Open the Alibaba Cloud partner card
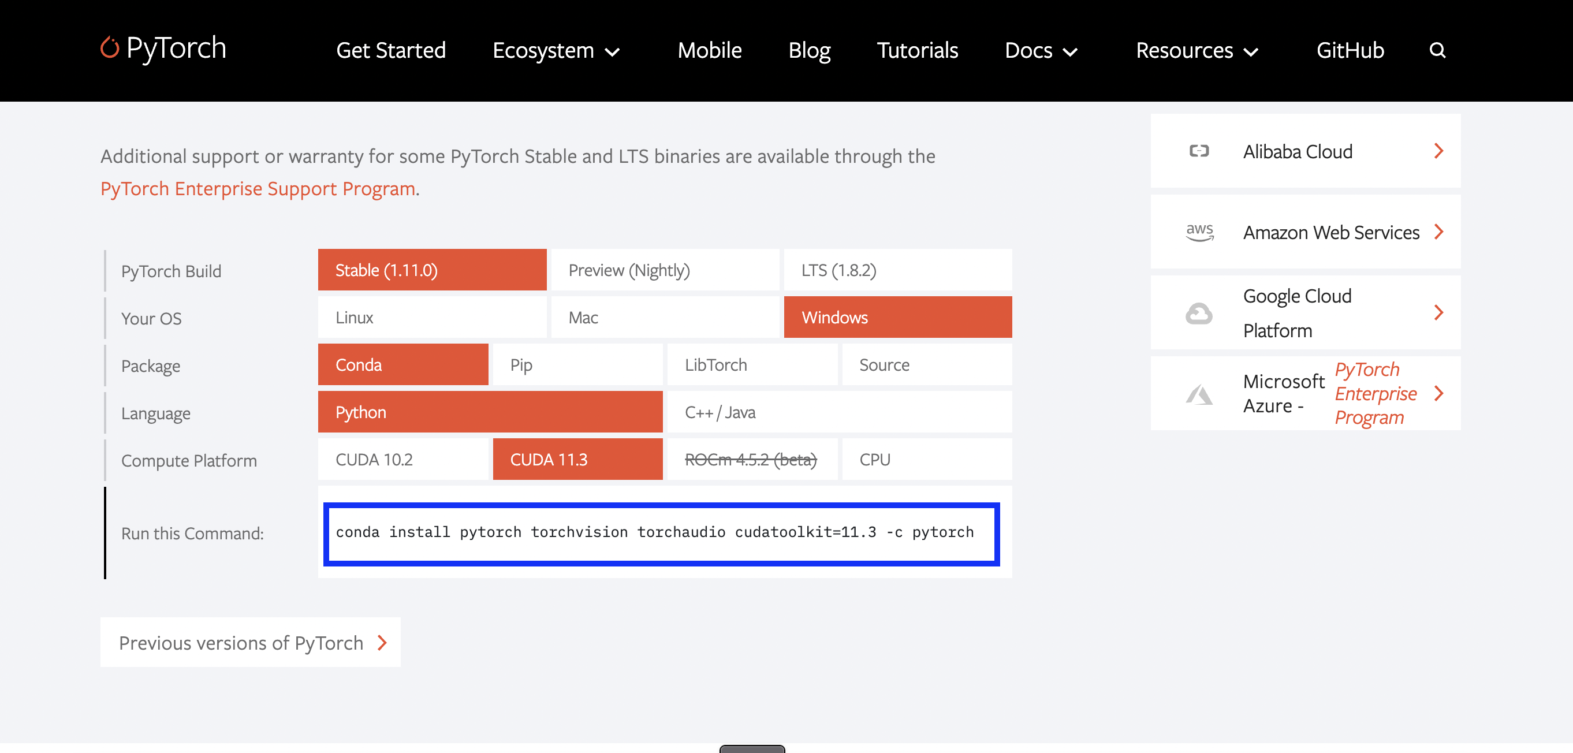 tap(1306, 151)
